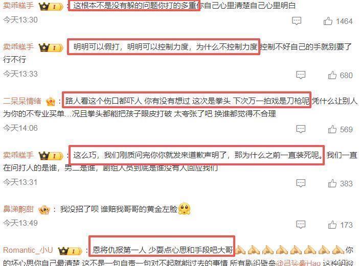Open replies on the 13:30 comment
The width and height of the screenshot is (359, 266).
point(297,21)
